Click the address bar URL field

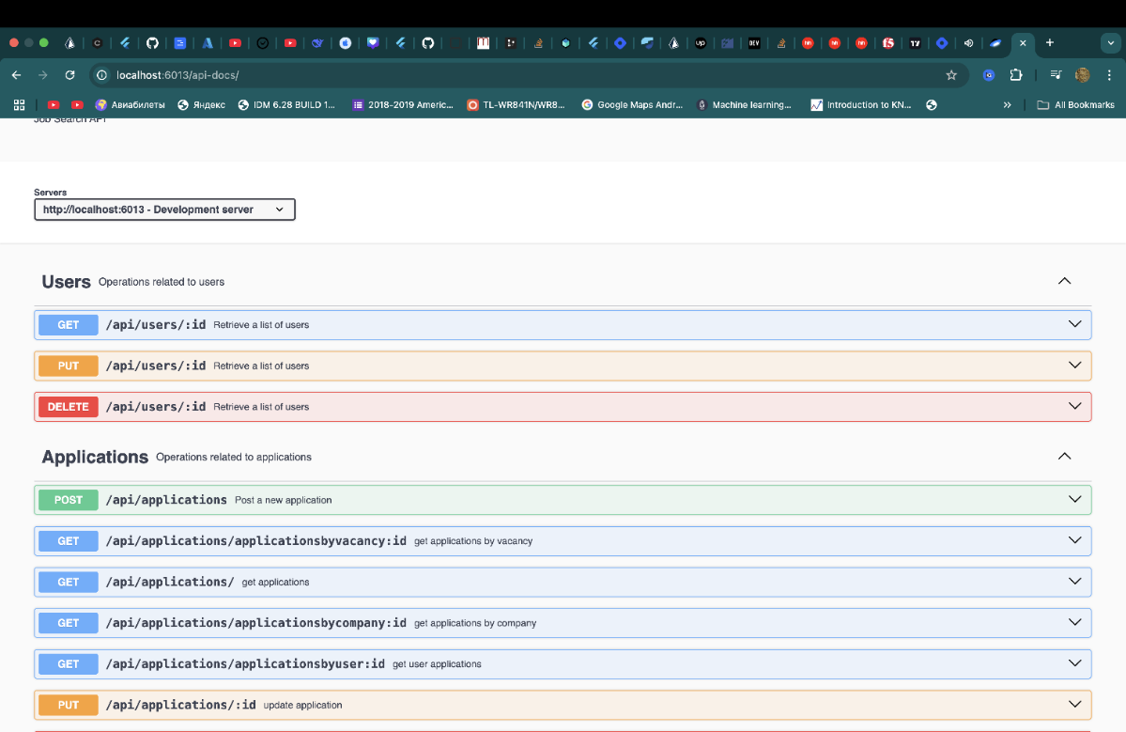pyautogui.click(x=470, y=75)
